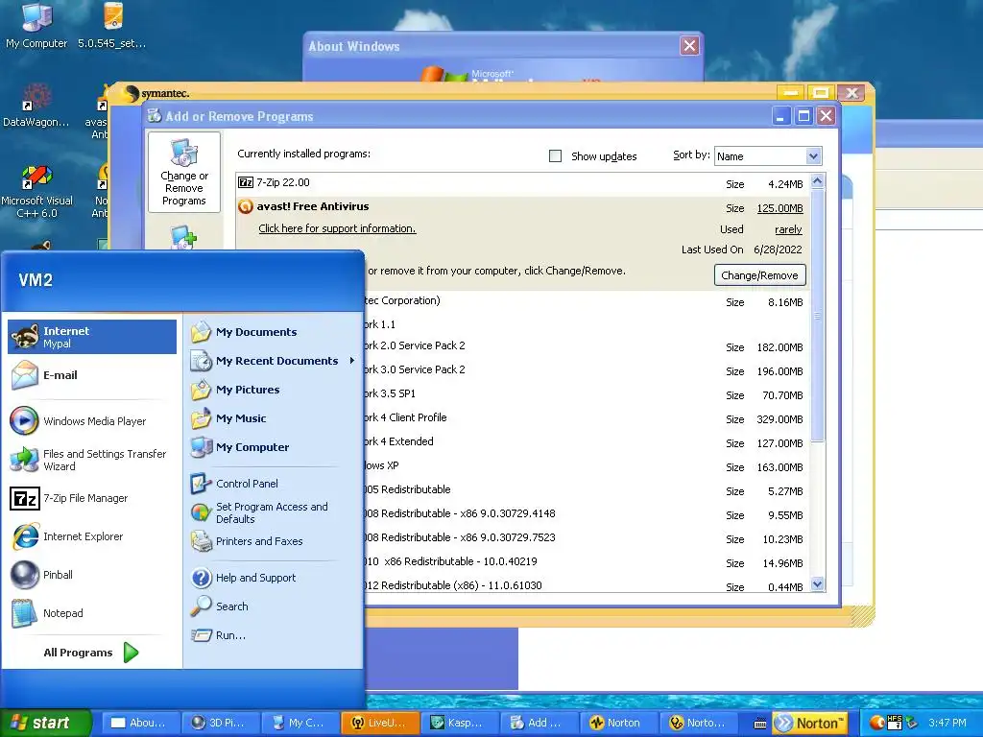Viewport: 983px width, 737px height.
Task: Expand My Recent Documents submenu
Action: pos(274,361)
